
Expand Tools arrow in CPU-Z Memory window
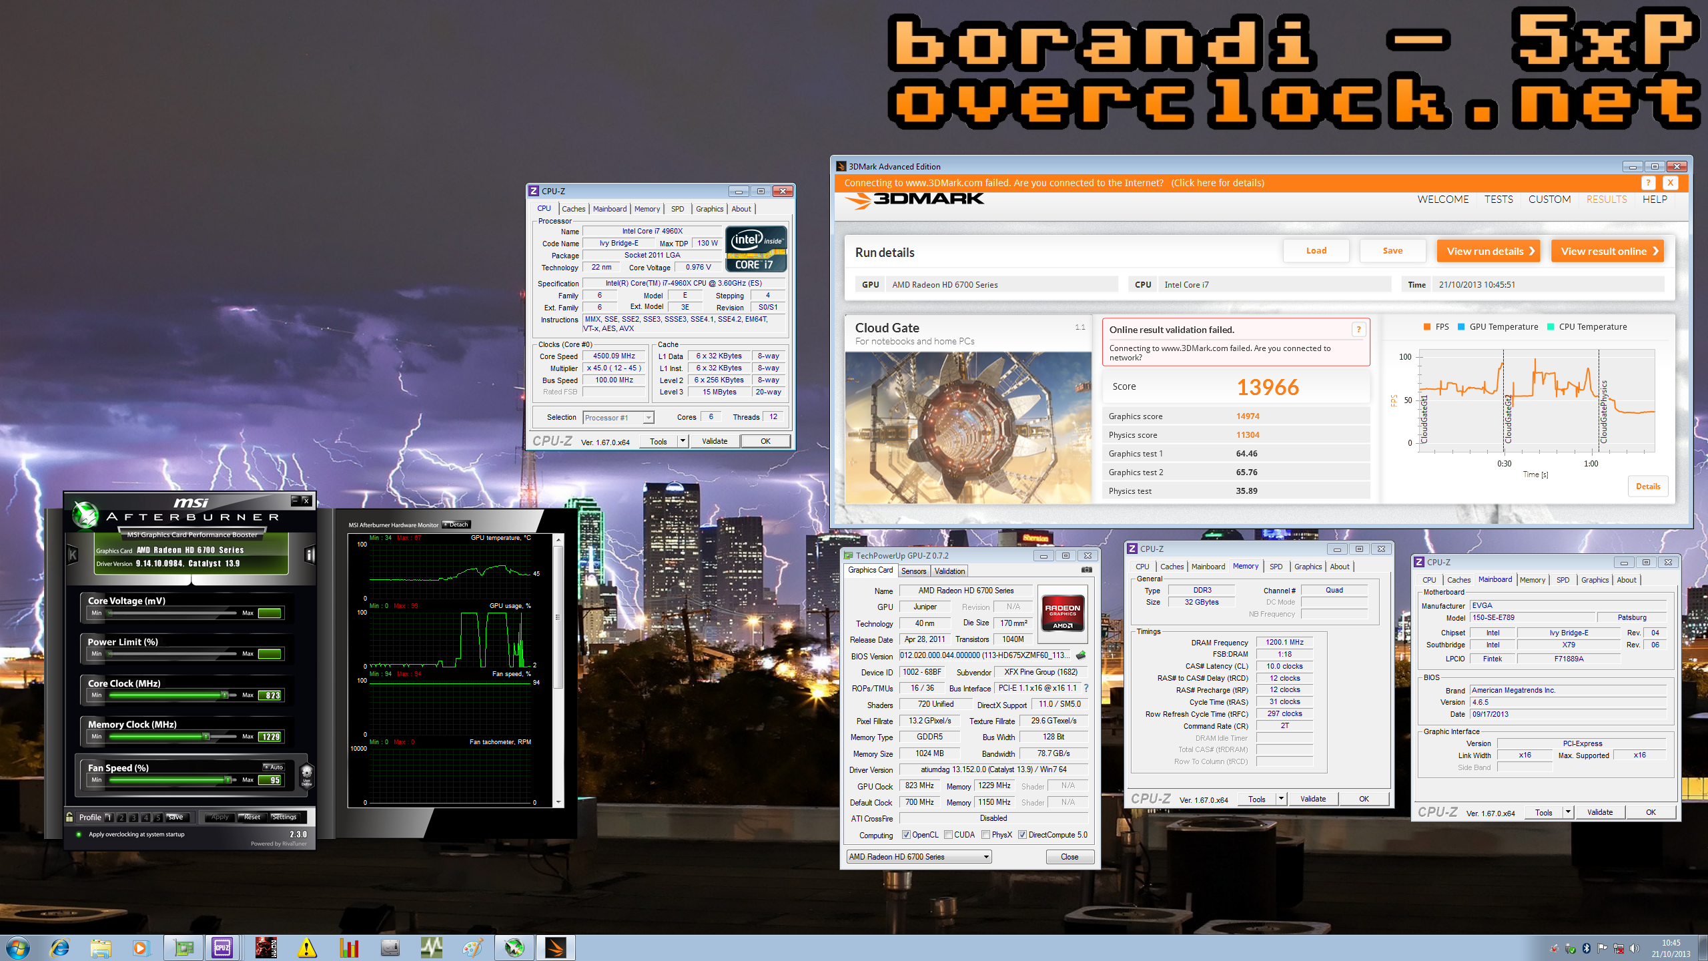[x=1281, y=799]
